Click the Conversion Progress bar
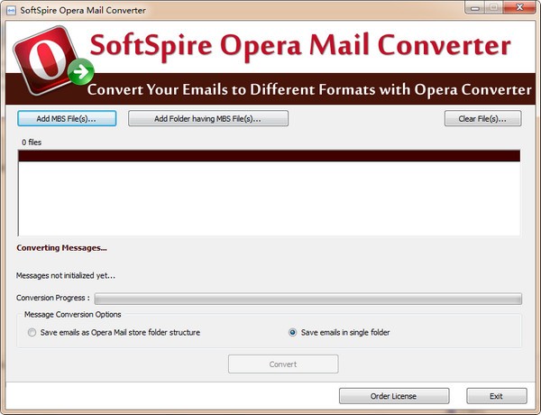Screen dimensions: 541x415 pyautogui.click(x=308, y=299)
